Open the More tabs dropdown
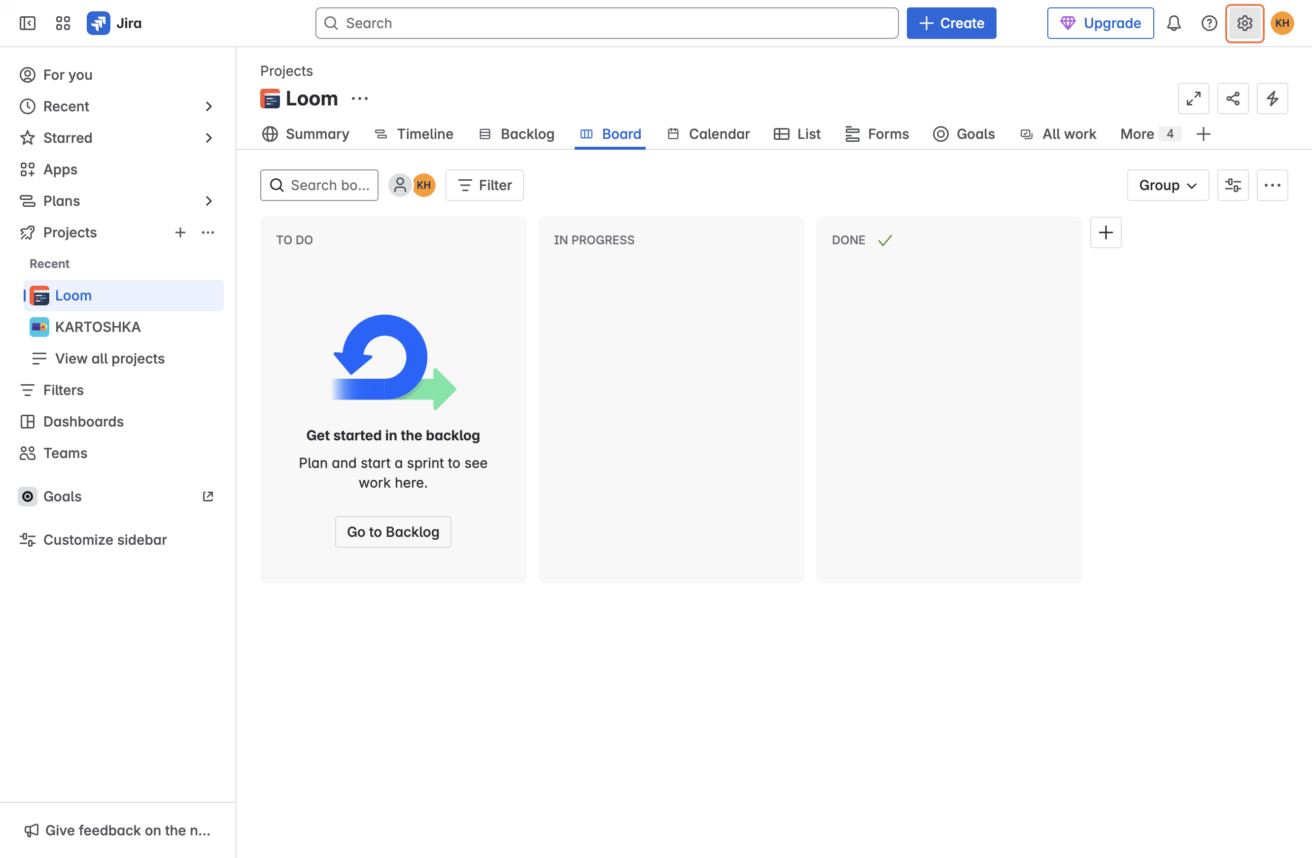This screenshot has width=1312, height=858. click(1149, 134)
